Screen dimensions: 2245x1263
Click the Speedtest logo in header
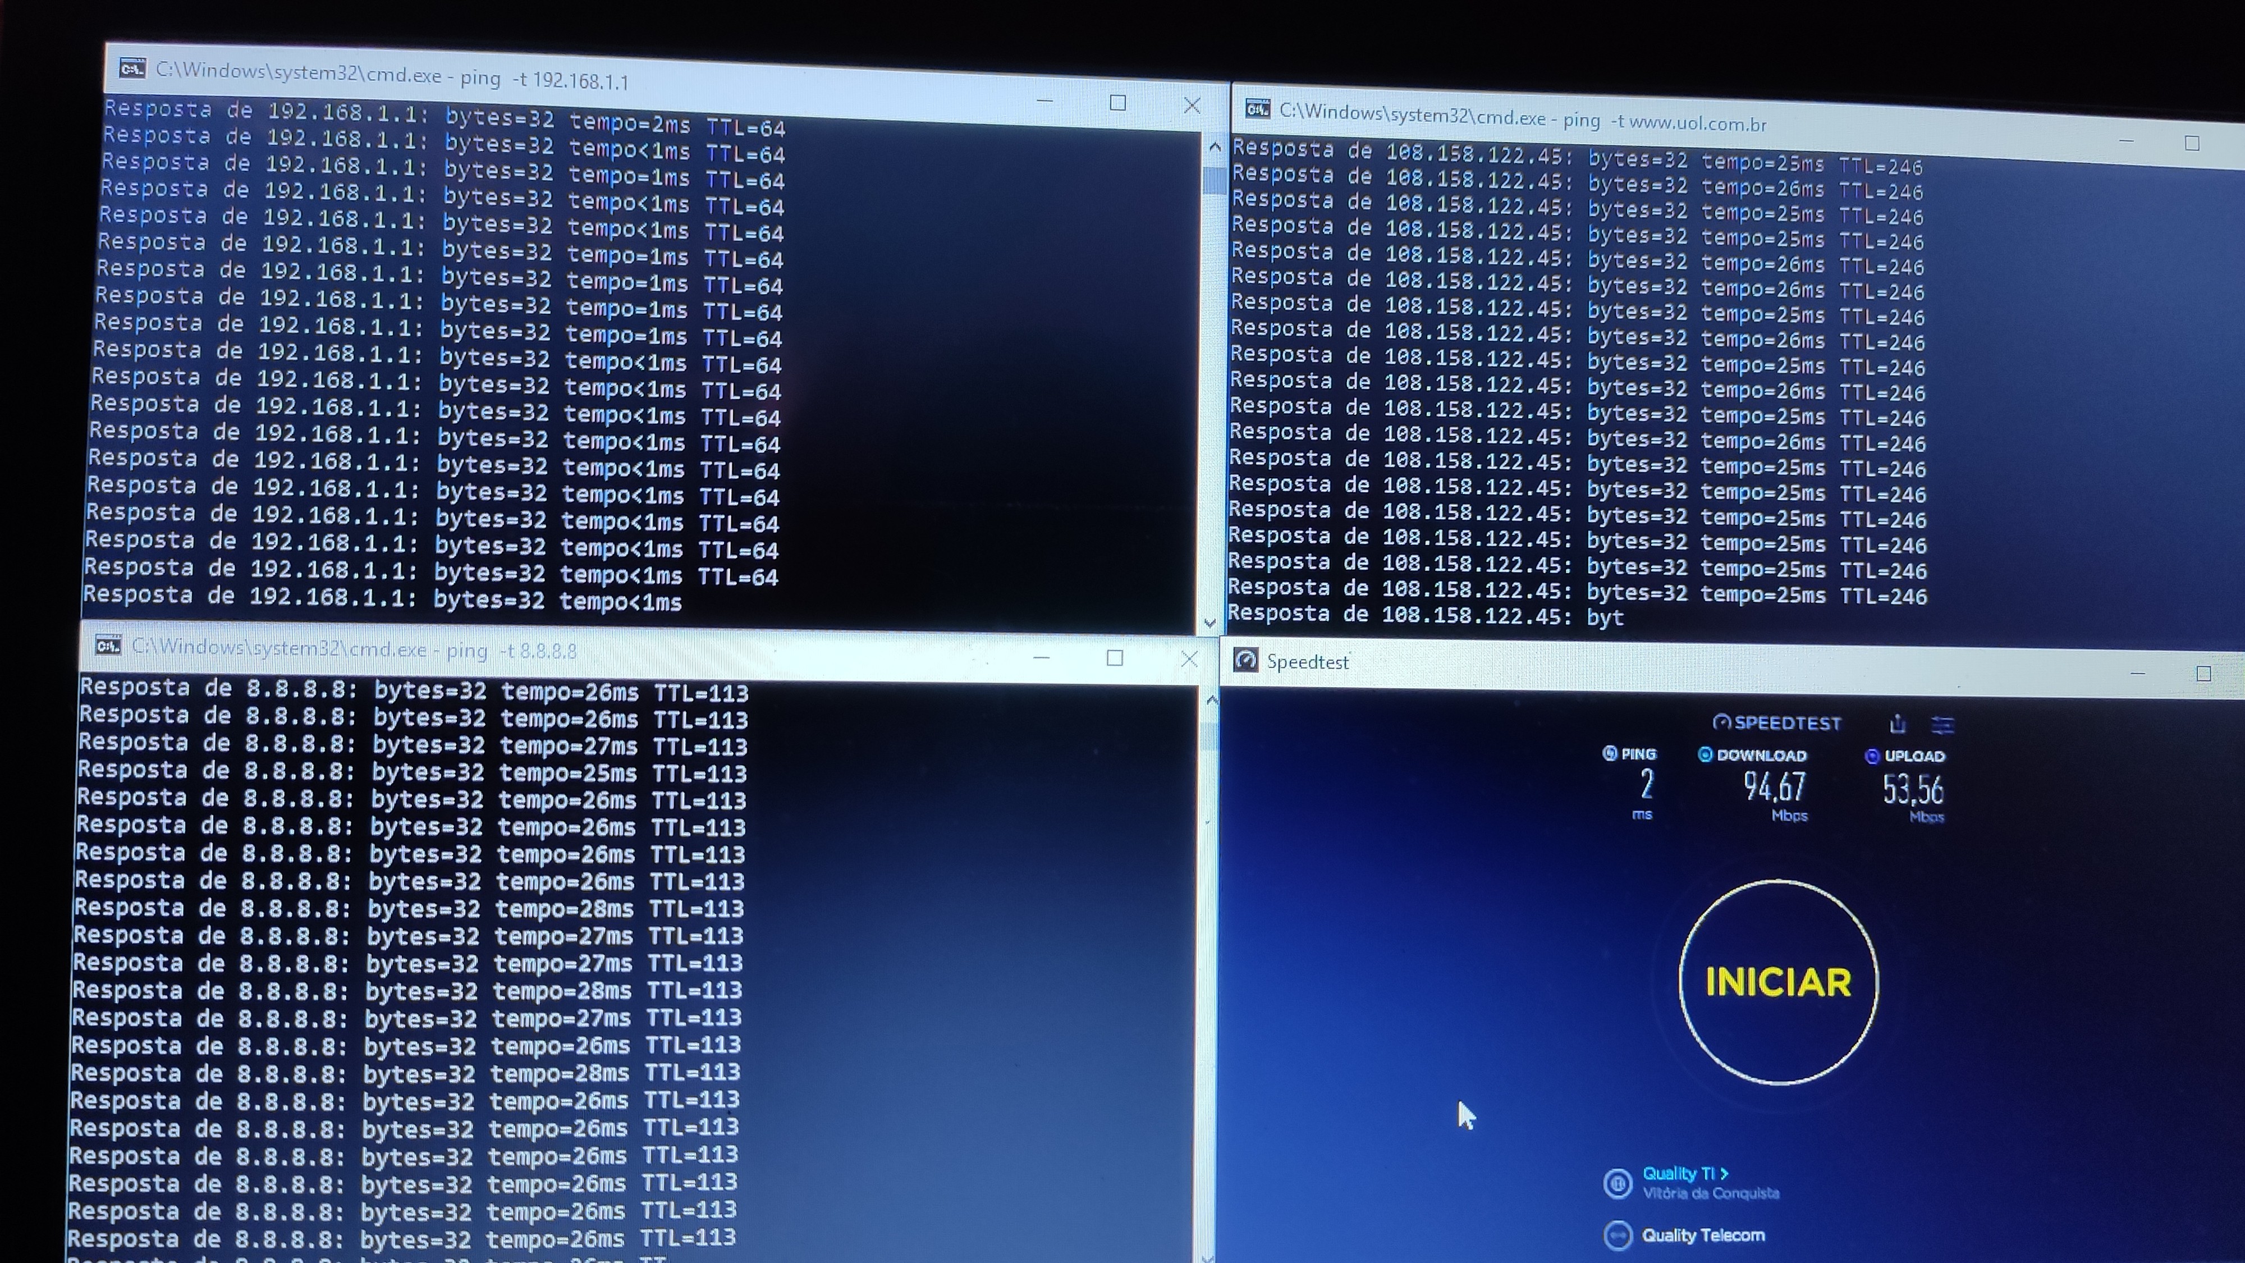tap(1776, 722)
